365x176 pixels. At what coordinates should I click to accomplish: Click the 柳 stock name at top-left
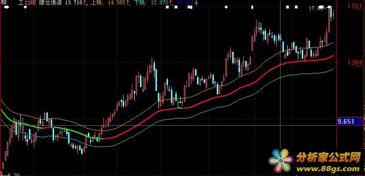click(x=3, y=2)
